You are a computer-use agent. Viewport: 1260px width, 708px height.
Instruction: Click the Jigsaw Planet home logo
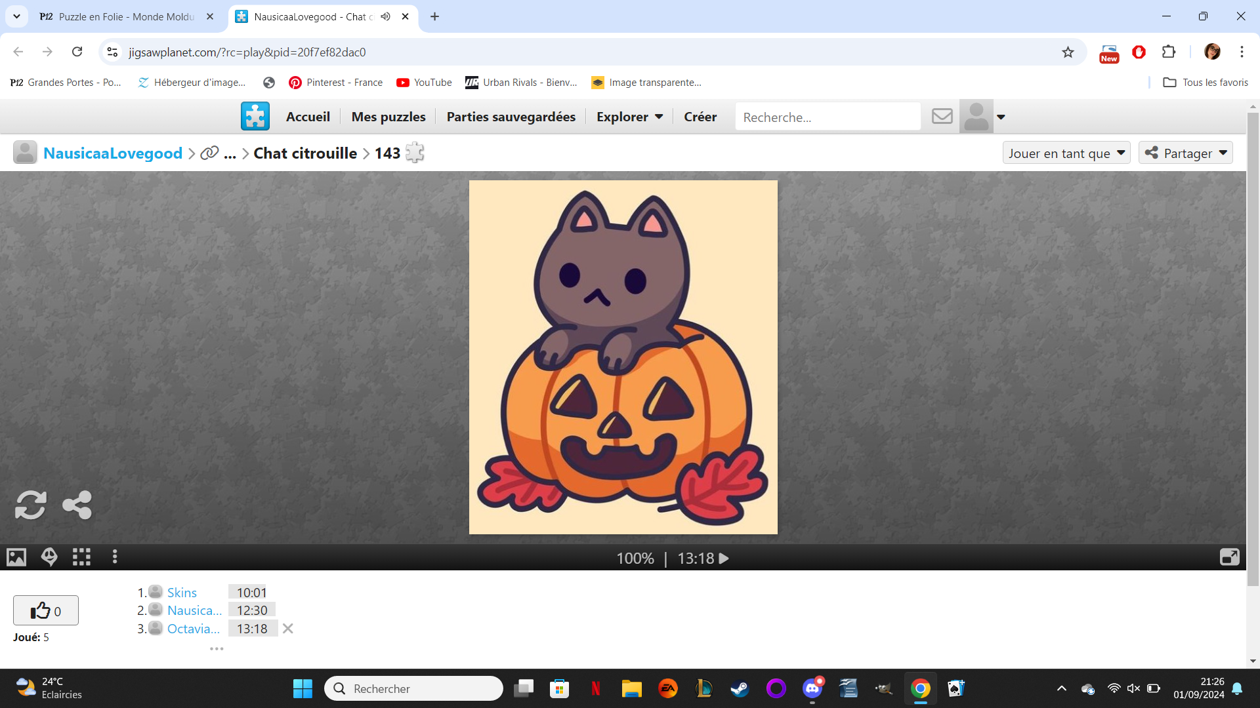[x=255, y=117]
